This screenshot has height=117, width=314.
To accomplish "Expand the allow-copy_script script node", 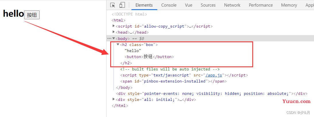I will [x=114, y=26].
